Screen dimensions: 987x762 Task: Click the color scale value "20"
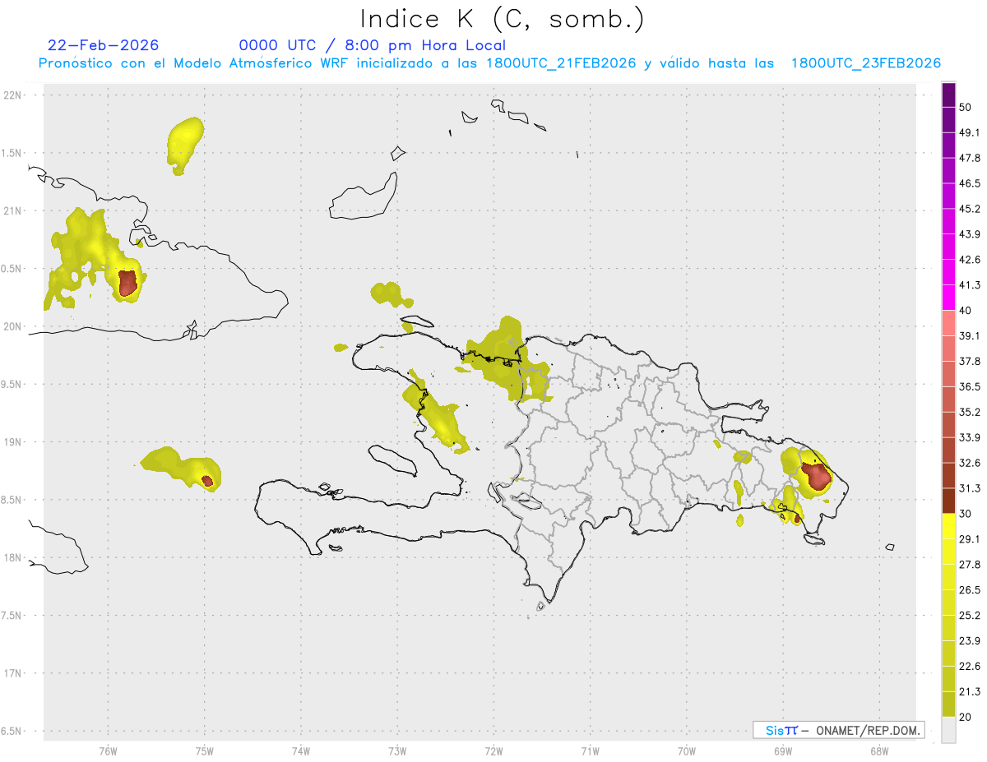966,717
